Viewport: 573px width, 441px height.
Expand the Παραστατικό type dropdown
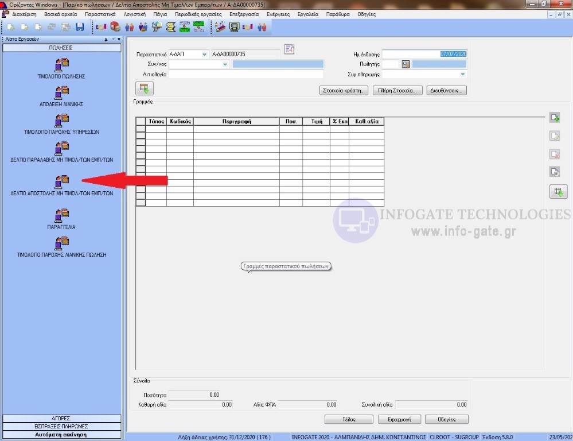[x=204, y=55]
